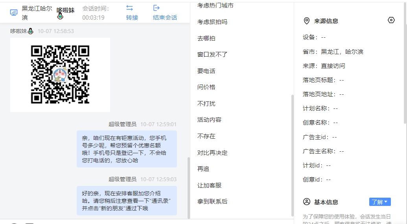Click the visitor name 黑龙江哈尔滨 in header

pos(37,13)
